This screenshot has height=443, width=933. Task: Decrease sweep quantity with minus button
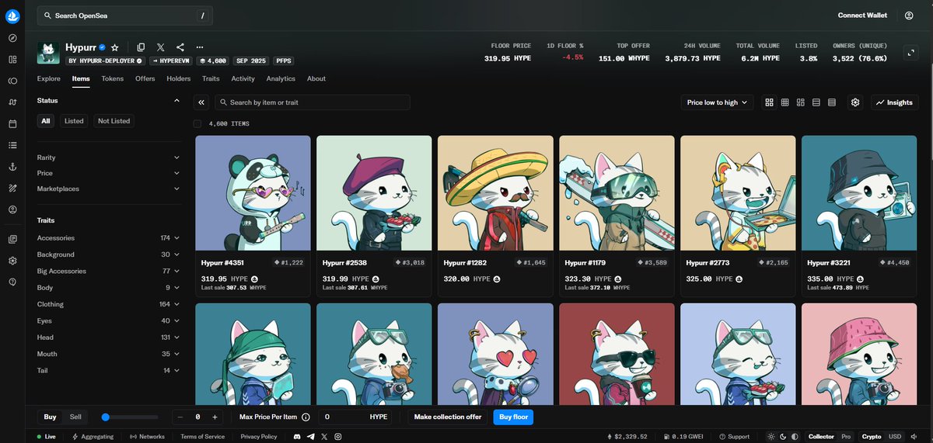click(x=180, y=417)
